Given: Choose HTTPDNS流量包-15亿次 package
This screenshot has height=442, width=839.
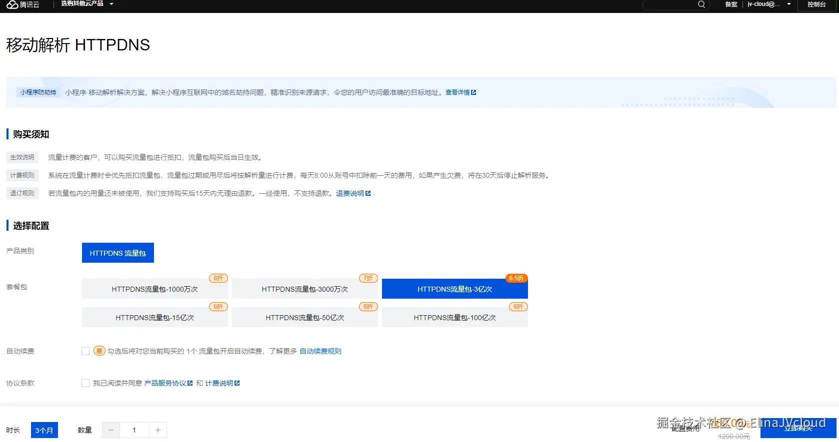Looking at the screenshot, I should tap(155, 317).
